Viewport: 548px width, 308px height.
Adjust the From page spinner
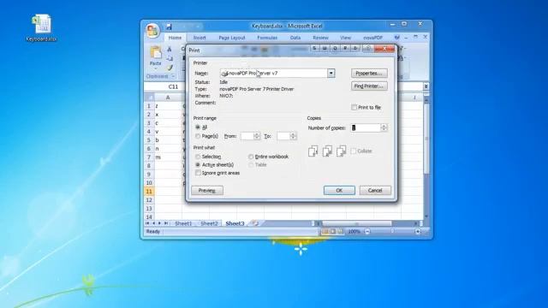(x=257, y=136)
